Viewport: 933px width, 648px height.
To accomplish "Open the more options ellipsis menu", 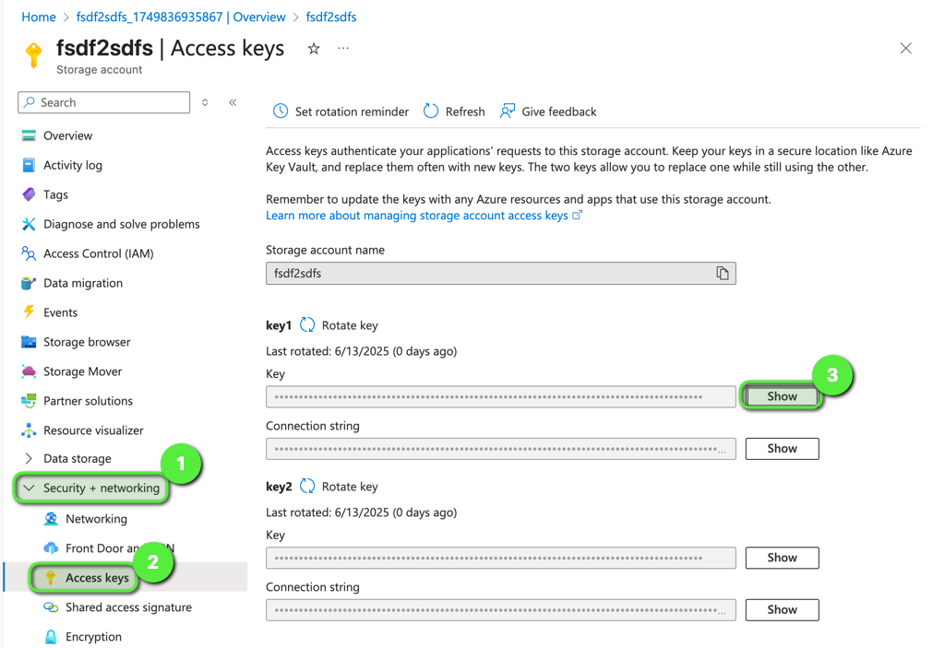I will pyautogui.click(x=343, y=49).
